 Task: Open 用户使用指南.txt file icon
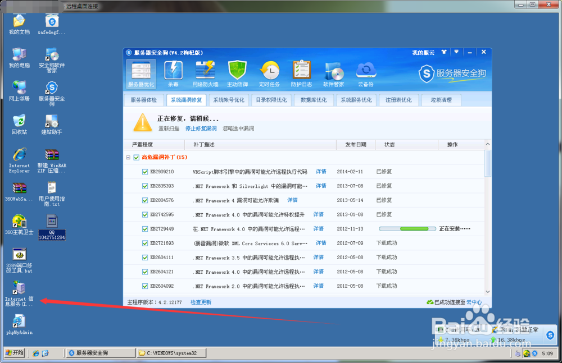point(52,194)
